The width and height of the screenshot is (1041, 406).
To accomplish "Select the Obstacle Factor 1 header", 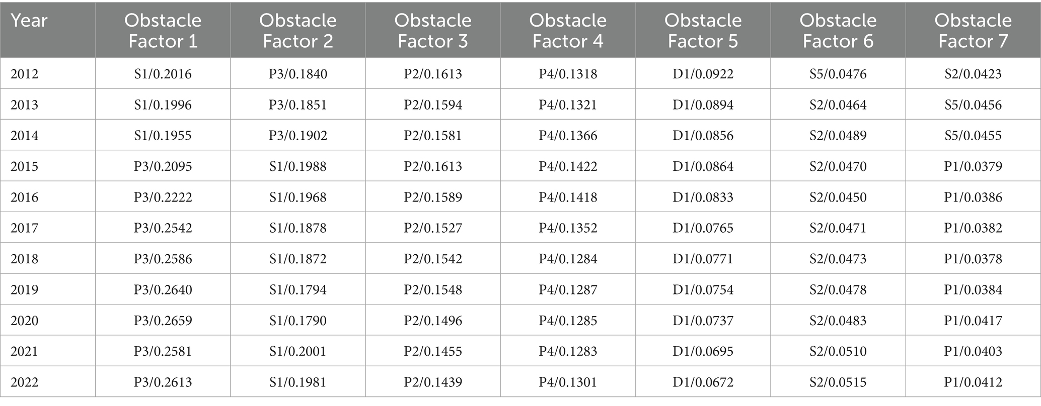I will coord(163,30).
